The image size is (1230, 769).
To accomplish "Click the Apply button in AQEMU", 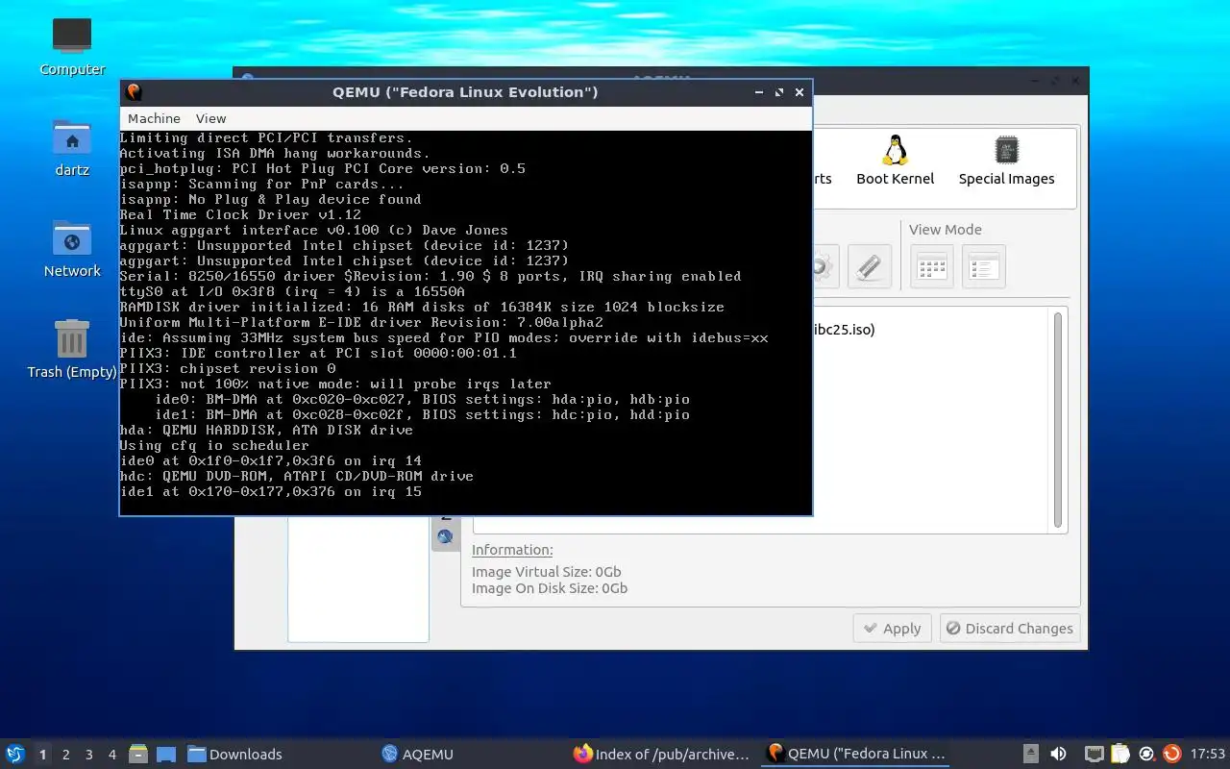I will [x=892, y=629].
